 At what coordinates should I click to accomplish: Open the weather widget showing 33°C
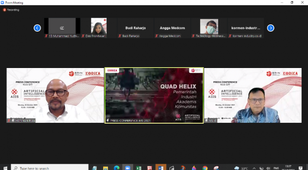241,168
